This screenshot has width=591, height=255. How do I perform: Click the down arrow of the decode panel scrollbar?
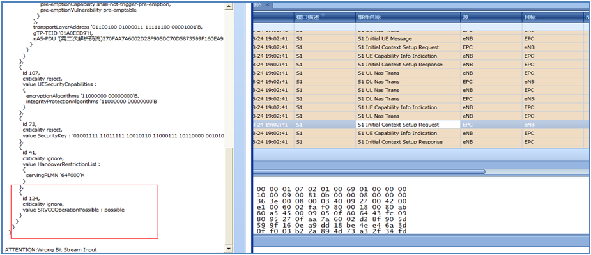229,248
